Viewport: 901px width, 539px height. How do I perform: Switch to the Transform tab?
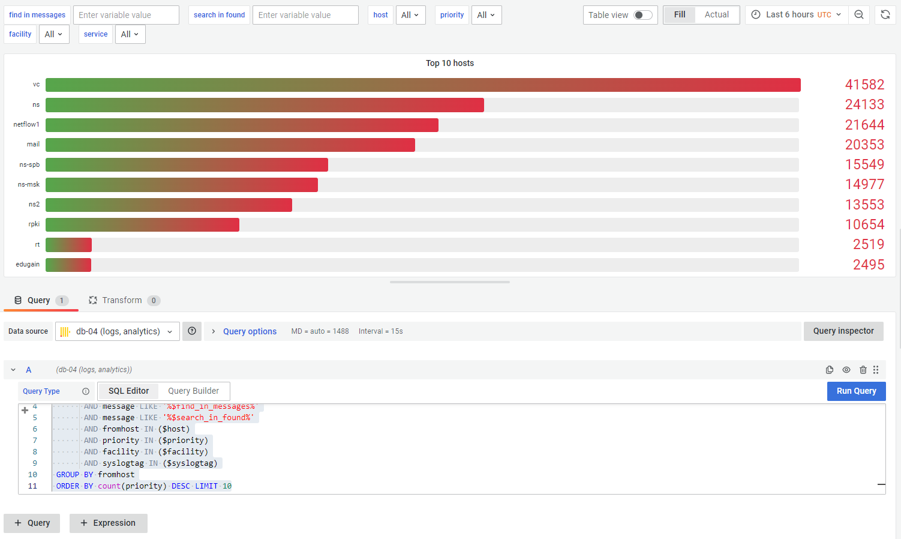point(123,300)
